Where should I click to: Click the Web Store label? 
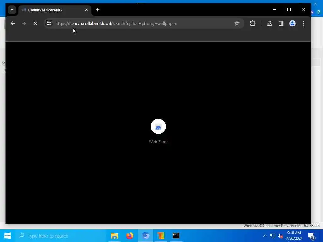[x=158, y=141]
